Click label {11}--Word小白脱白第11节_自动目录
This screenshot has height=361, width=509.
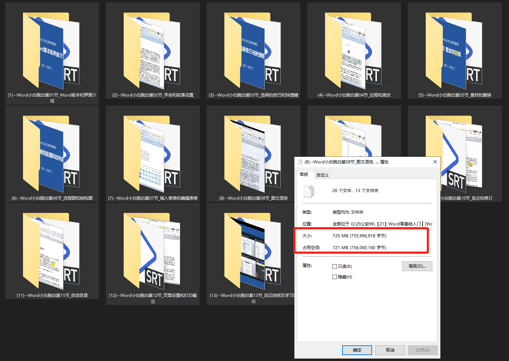coord(52,295)
